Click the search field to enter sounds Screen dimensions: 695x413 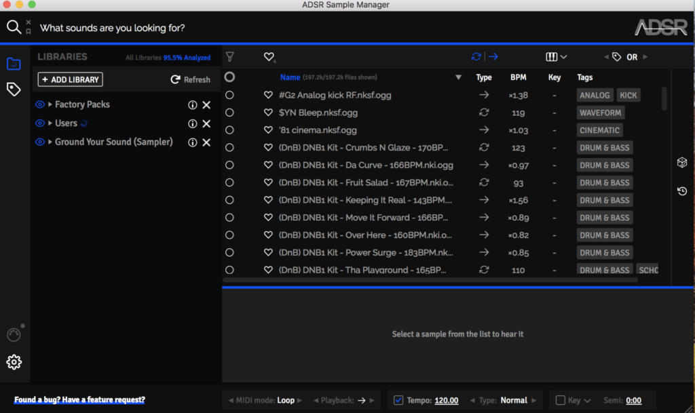coord(271,28)
